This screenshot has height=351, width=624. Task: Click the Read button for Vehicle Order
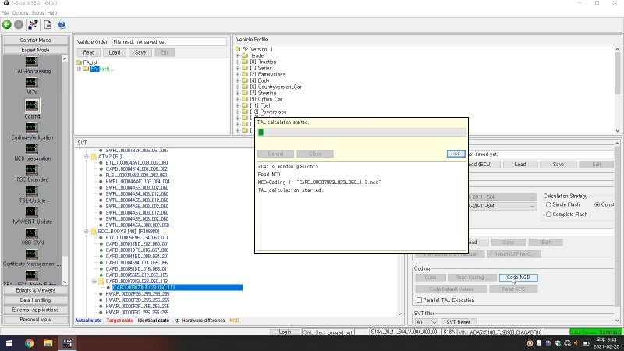89,52
